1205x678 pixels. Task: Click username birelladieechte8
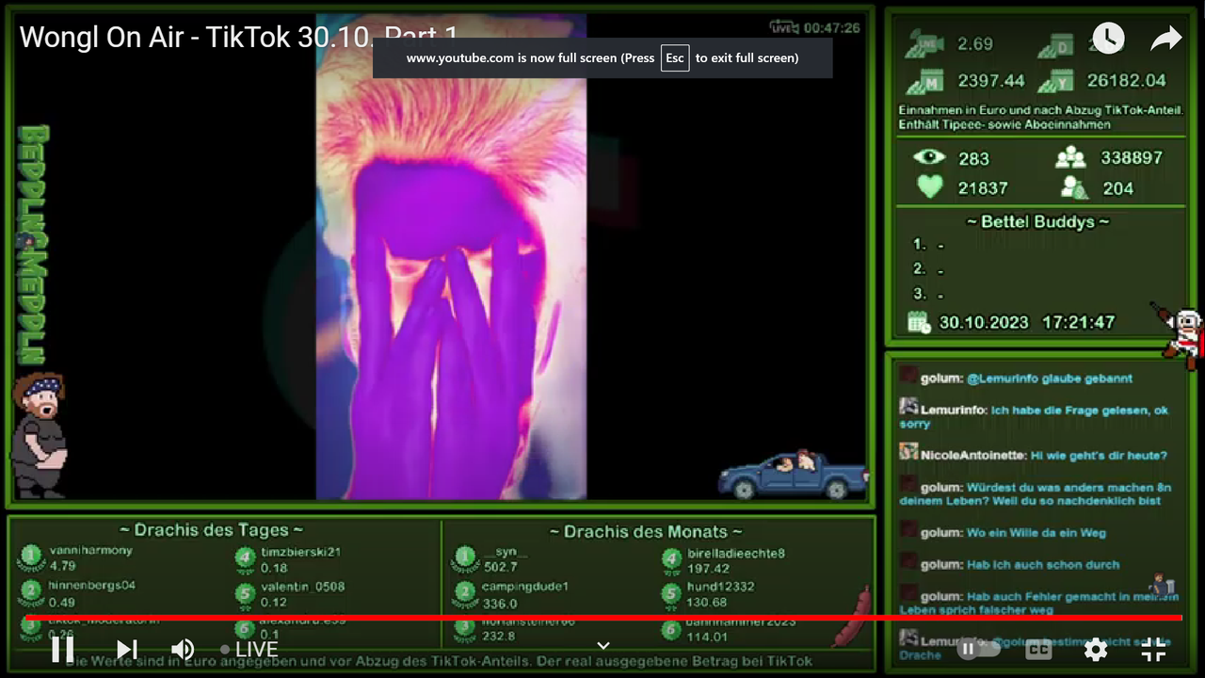pyautogui.click(x=736, y=554)
